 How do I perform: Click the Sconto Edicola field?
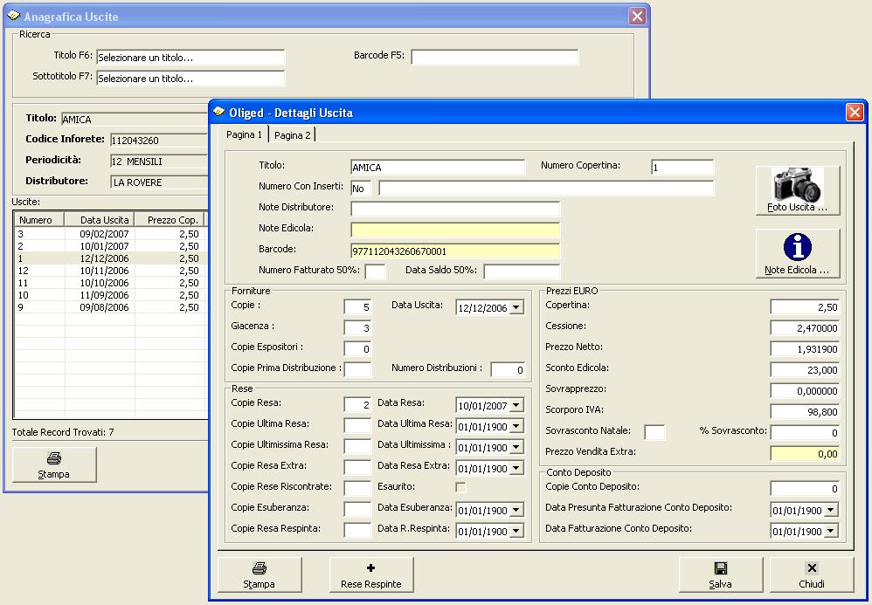click(x=805, y=370)
